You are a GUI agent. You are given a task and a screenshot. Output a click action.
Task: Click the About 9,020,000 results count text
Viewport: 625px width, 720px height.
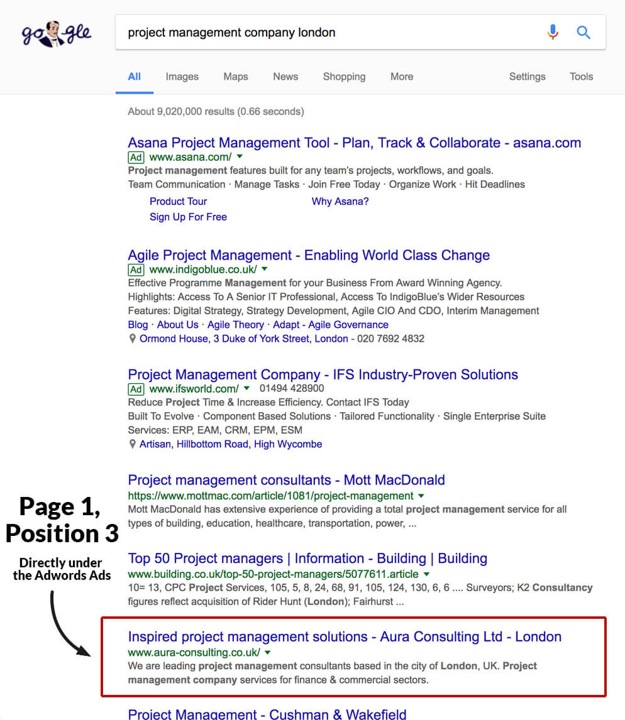click(x=216, y=112)
